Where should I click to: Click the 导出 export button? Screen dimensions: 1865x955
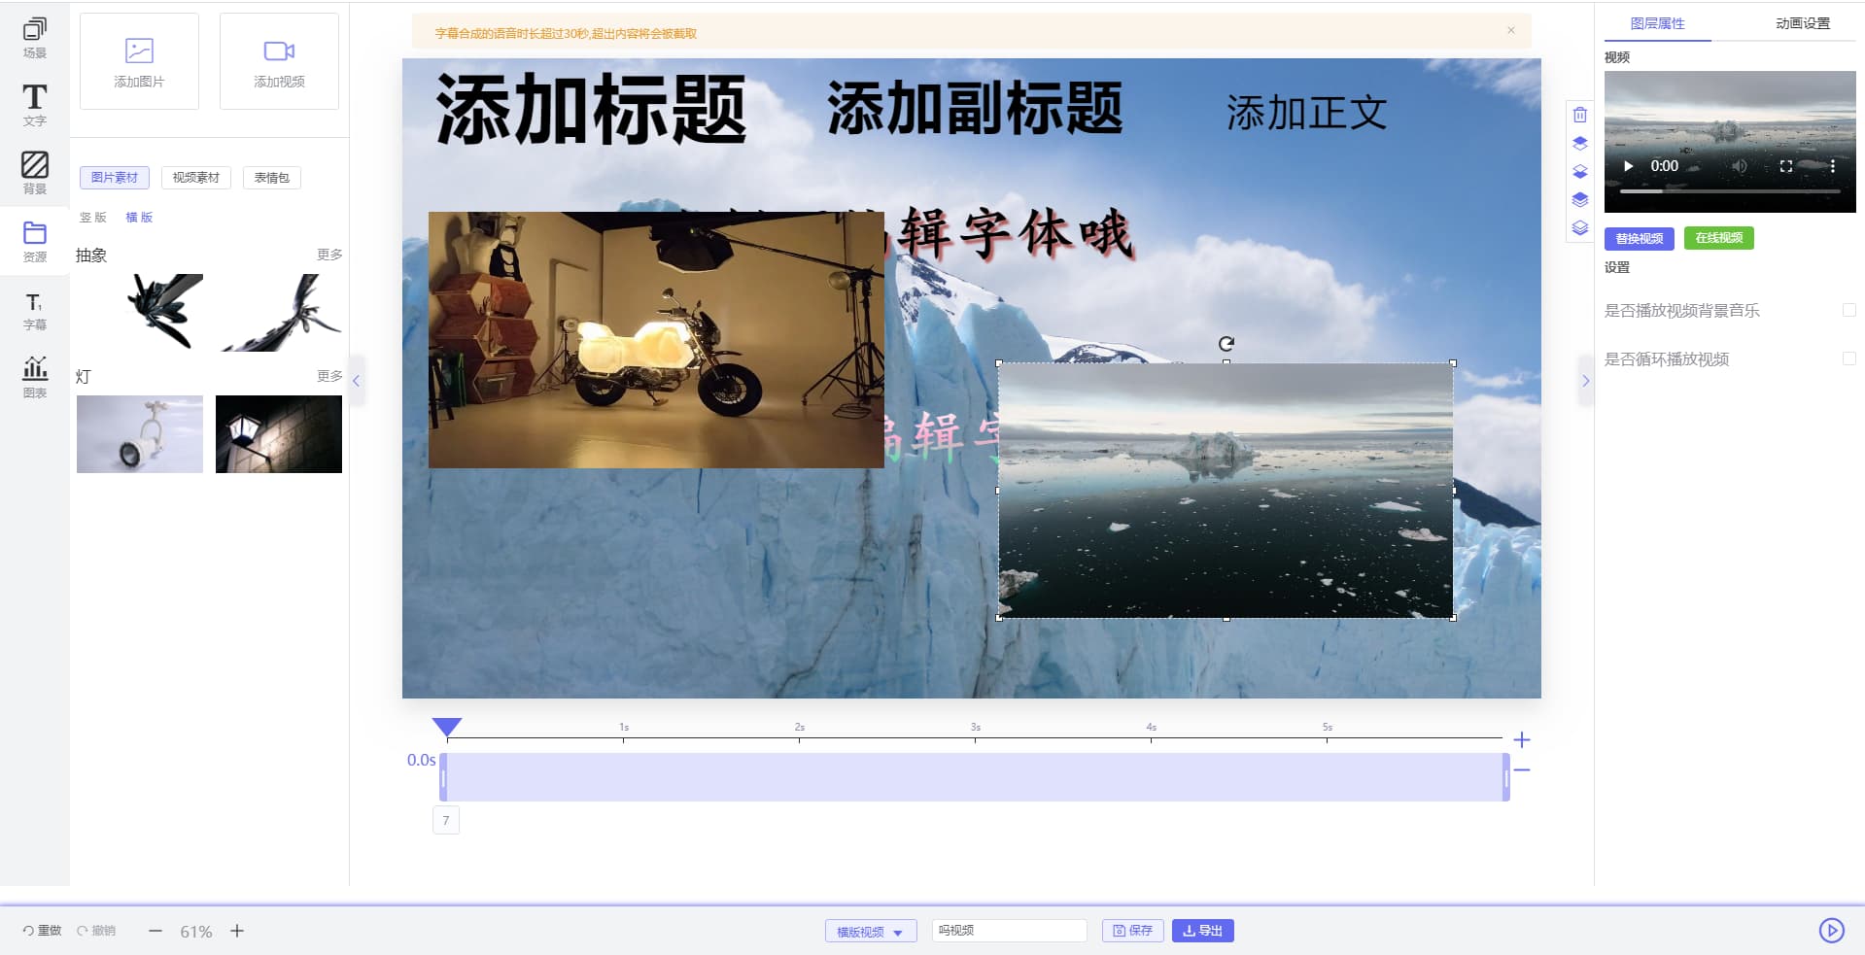point(1202,931)
